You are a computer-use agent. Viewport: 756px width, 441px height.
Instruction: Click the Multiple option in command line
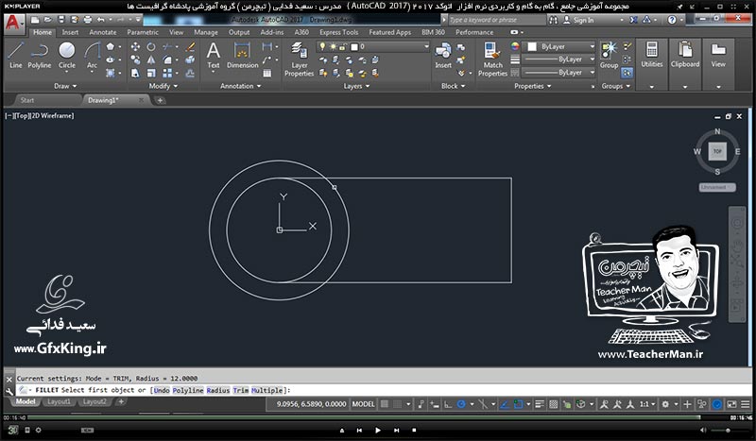(x=266, y=390)
